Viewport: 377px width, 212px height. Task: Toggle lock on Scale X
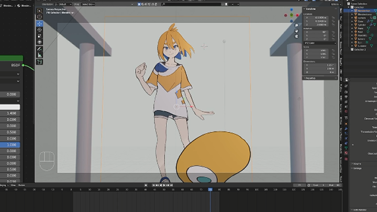click(333, 51)
